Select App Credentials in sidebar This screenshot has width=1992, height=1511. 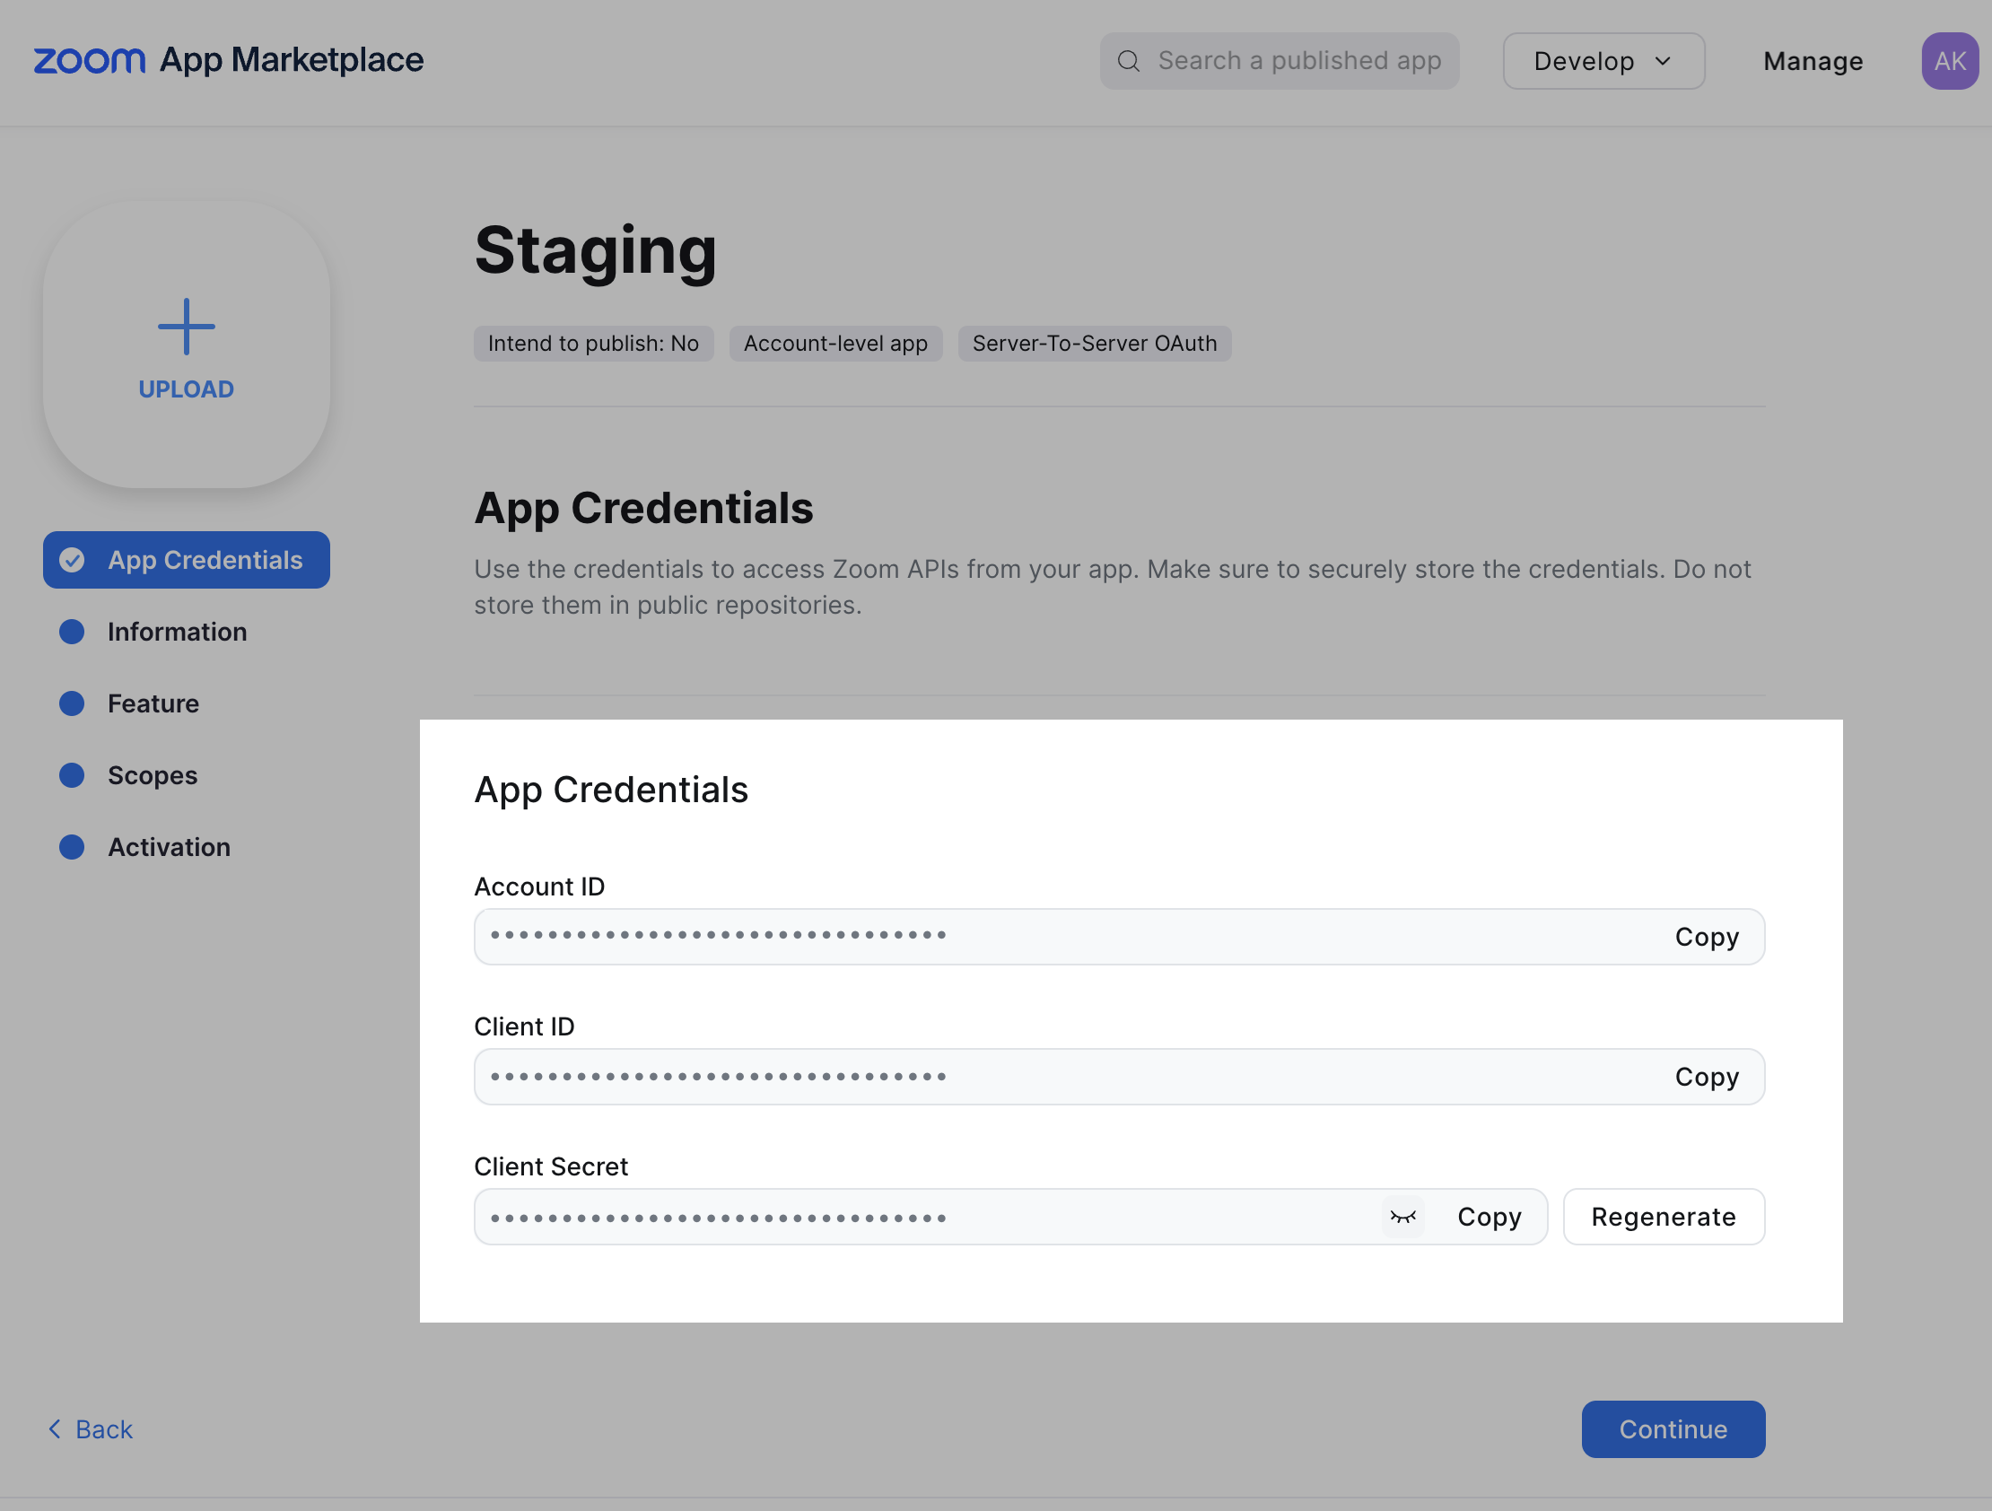[x=187, y=560]
